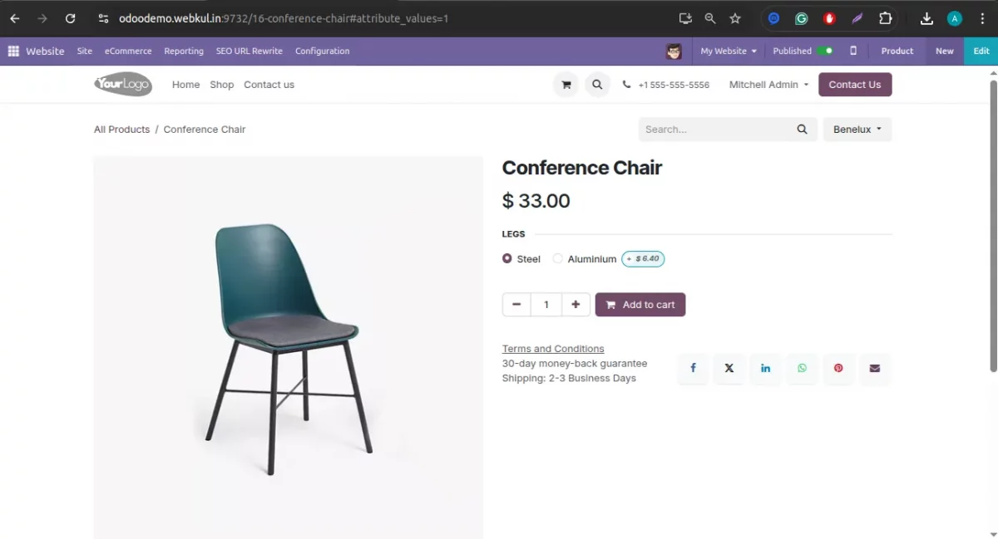Open the mobile preview icon near Published

point(852,51)
